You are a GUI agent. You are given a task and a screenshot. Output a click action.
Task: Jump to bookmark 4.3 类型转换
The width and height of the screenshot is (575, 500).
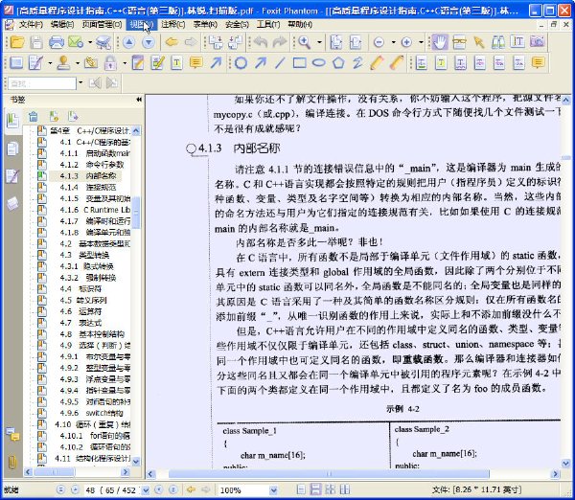click(84, 255)
